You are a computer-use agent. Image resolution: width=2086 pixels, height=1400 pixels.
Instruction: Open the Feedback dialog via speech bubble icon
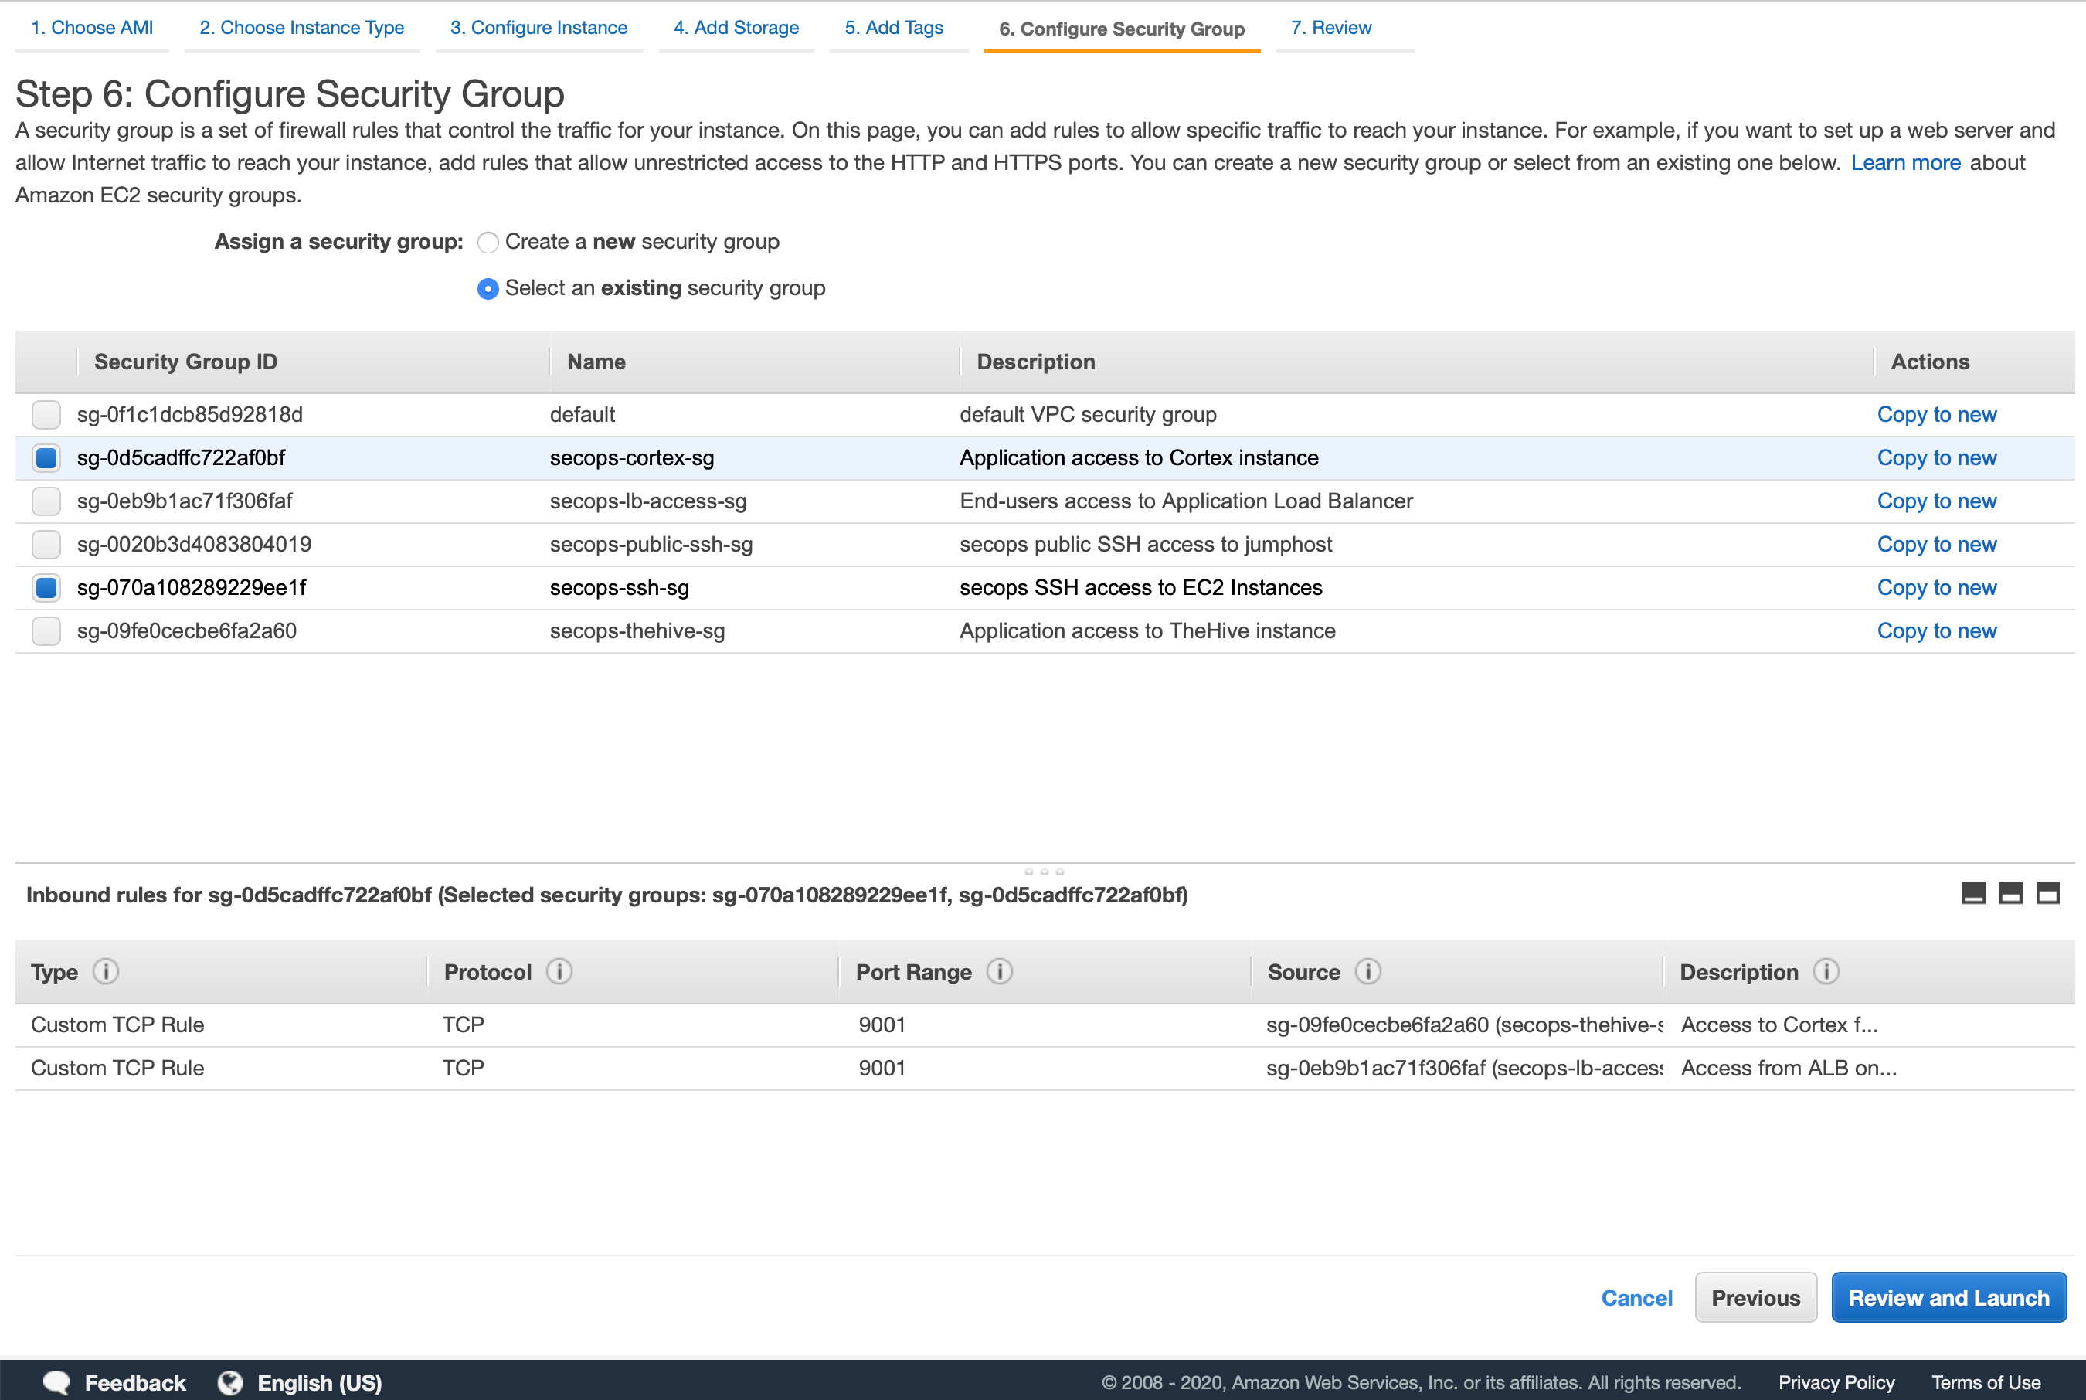56,1381
